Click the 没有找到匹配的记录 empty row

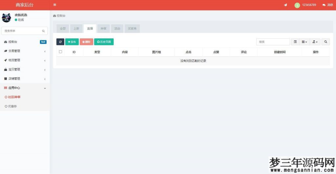click(193, 61)
